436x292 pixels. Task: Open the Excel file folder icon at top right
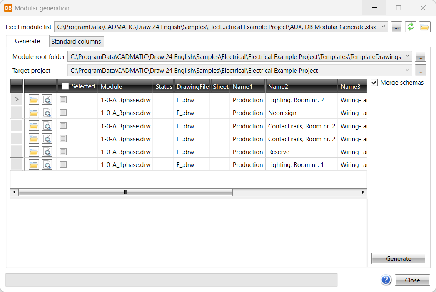tap(424, 27)
